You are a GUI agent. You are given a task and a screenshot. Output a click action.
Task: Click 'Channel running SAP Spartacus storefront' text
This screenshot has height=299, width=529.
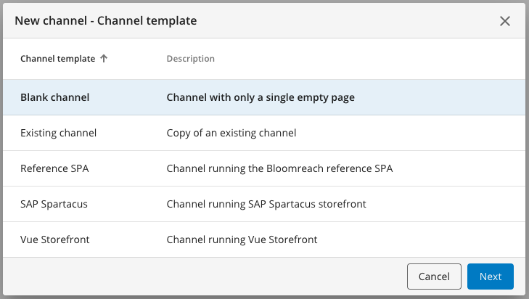(266, 204)
